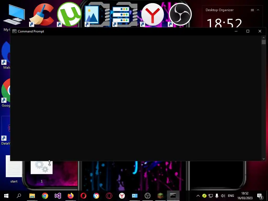
Task: Switch to OBS Studio in the taskbar
Action: (x=148, y=196)
